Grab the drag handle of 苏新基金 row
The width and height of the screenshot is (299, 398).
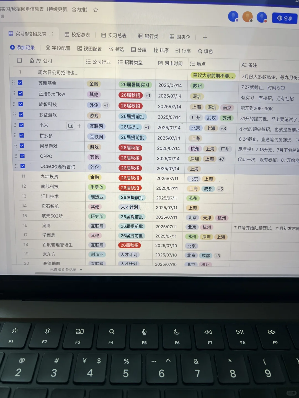[x=13, y=83]
